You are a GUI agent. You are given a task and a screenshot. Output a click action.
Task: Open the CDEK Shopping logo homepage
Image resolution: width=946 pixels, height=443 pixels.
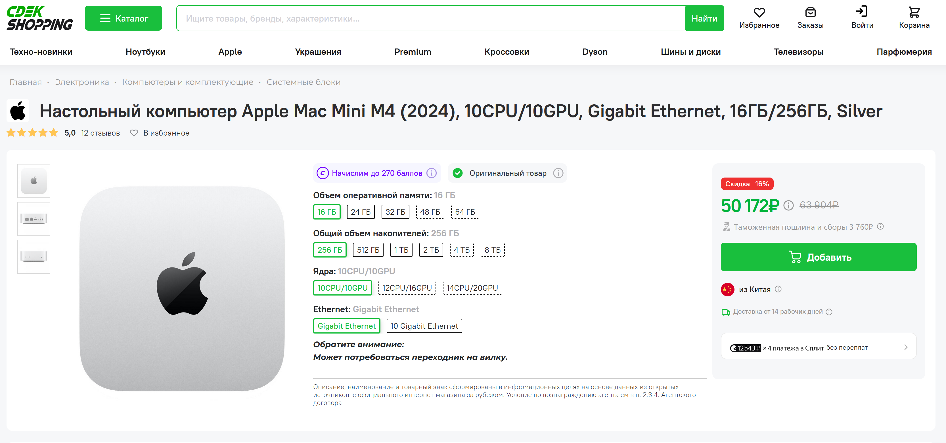point(40,18)
